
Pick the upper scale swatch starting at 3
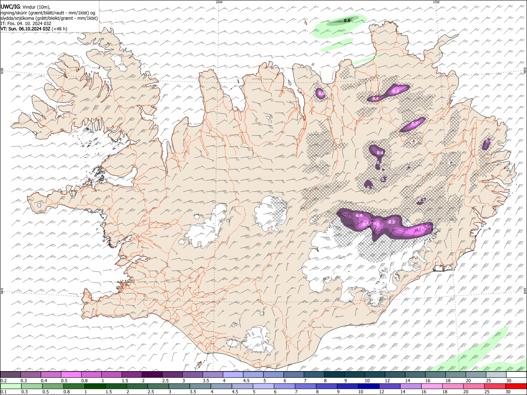[192, 374]
